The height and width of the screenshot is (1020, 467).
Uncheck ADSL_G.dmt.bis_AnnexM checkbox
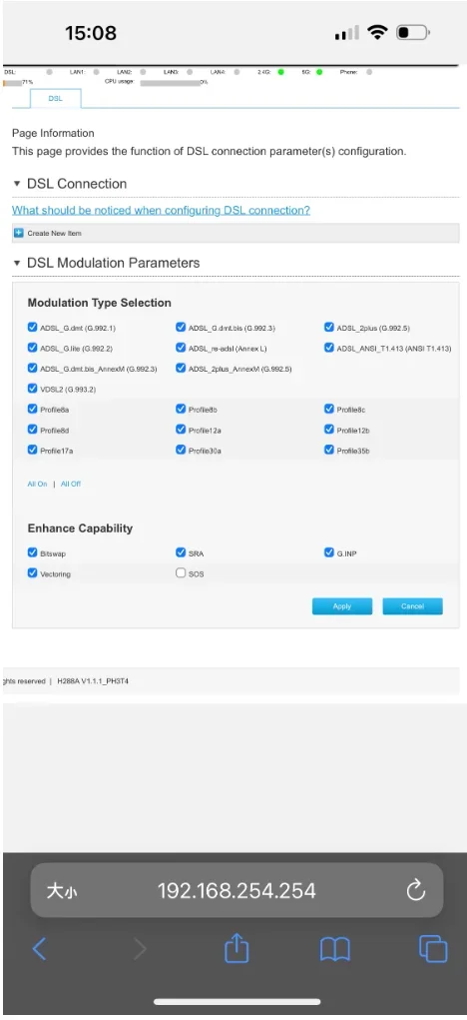tap(33, 369)
